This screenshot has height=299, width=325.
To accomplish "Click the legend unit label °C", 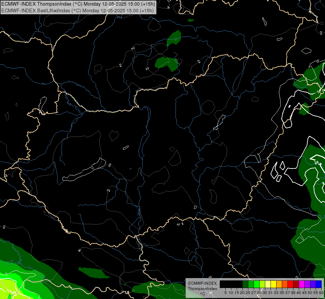I will coord(203,294).
